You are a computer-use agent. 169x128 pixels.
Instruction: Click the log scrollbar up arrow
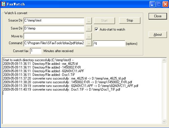point(164,60)
